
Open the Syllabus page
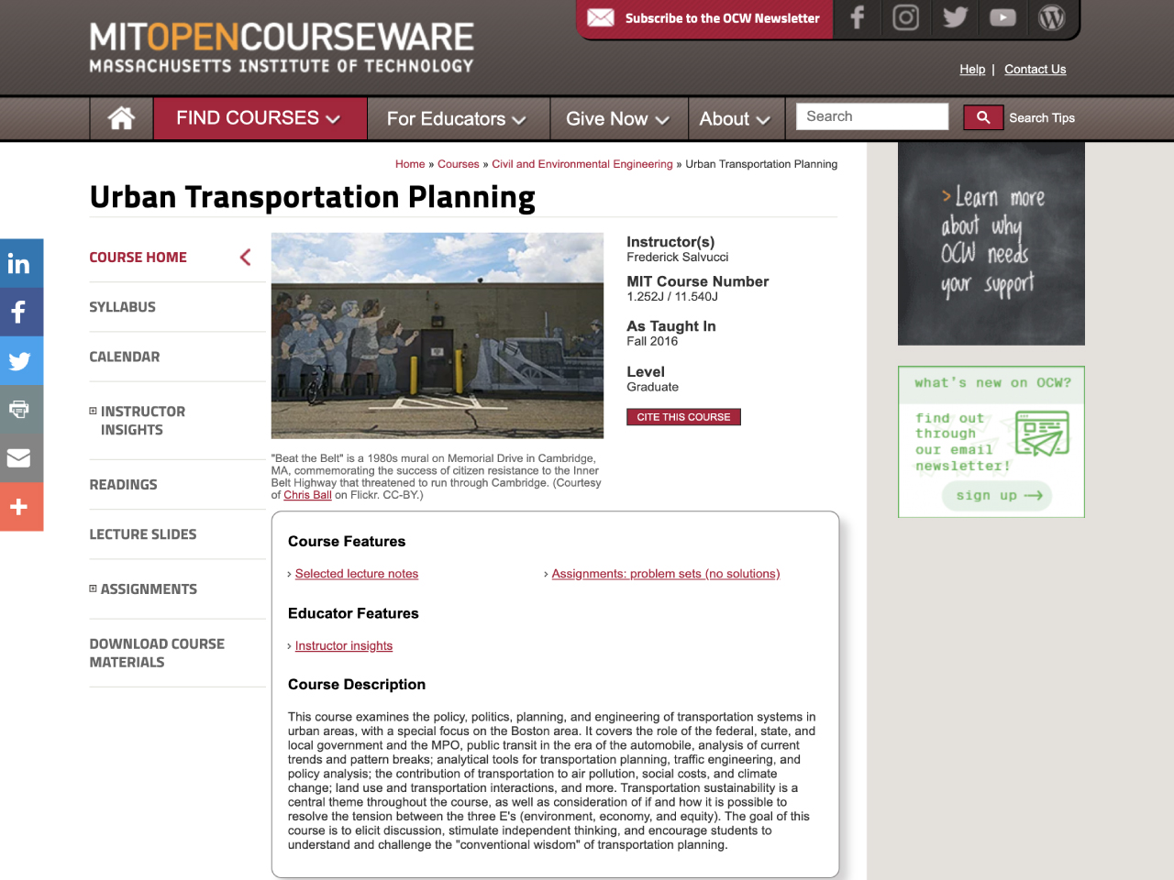pos(122,307)
